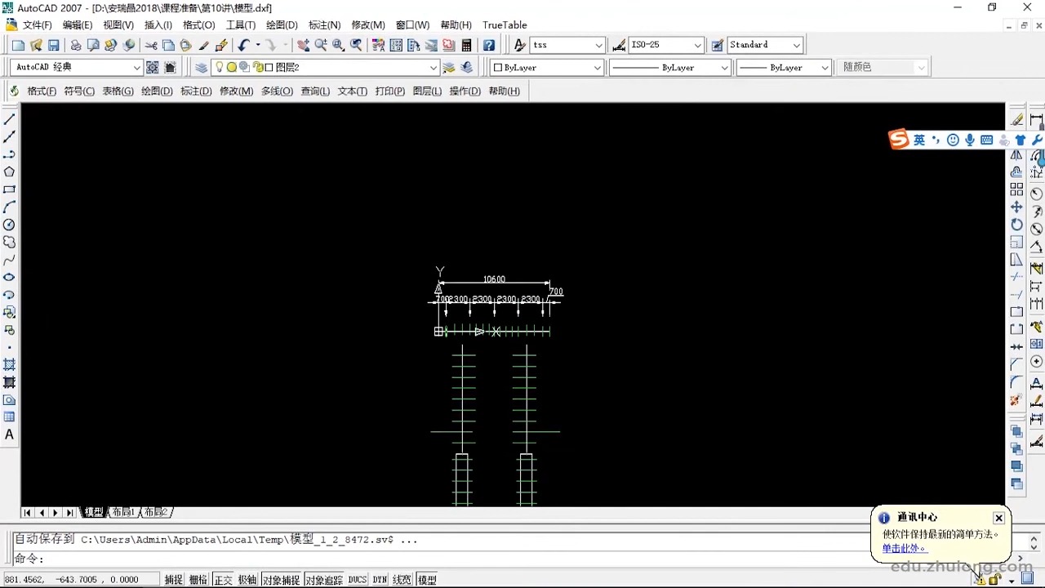Screen dimensions: 1045x588
Task: Open the Layer Properties Manager icon
Action: [201, 68]
